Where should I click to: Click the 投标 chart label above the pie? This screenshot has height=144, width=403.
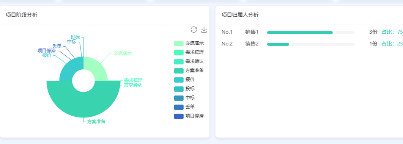(x=75, y=37)
